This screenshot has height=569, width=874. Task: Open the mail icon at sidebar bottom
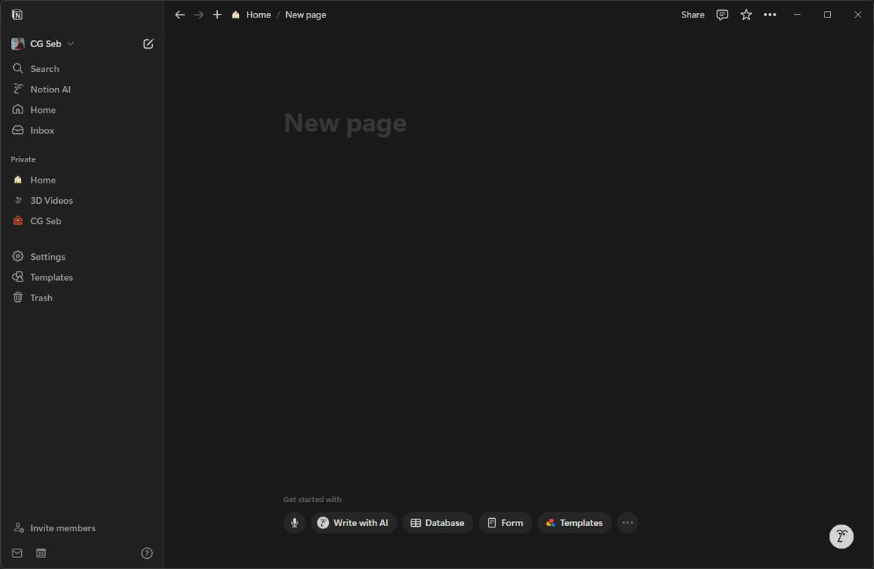(x=18, y=553)
